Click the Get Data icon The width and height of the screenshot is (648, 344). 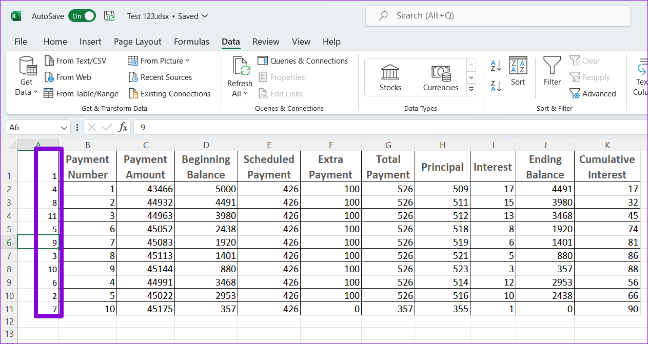[27, 67]
